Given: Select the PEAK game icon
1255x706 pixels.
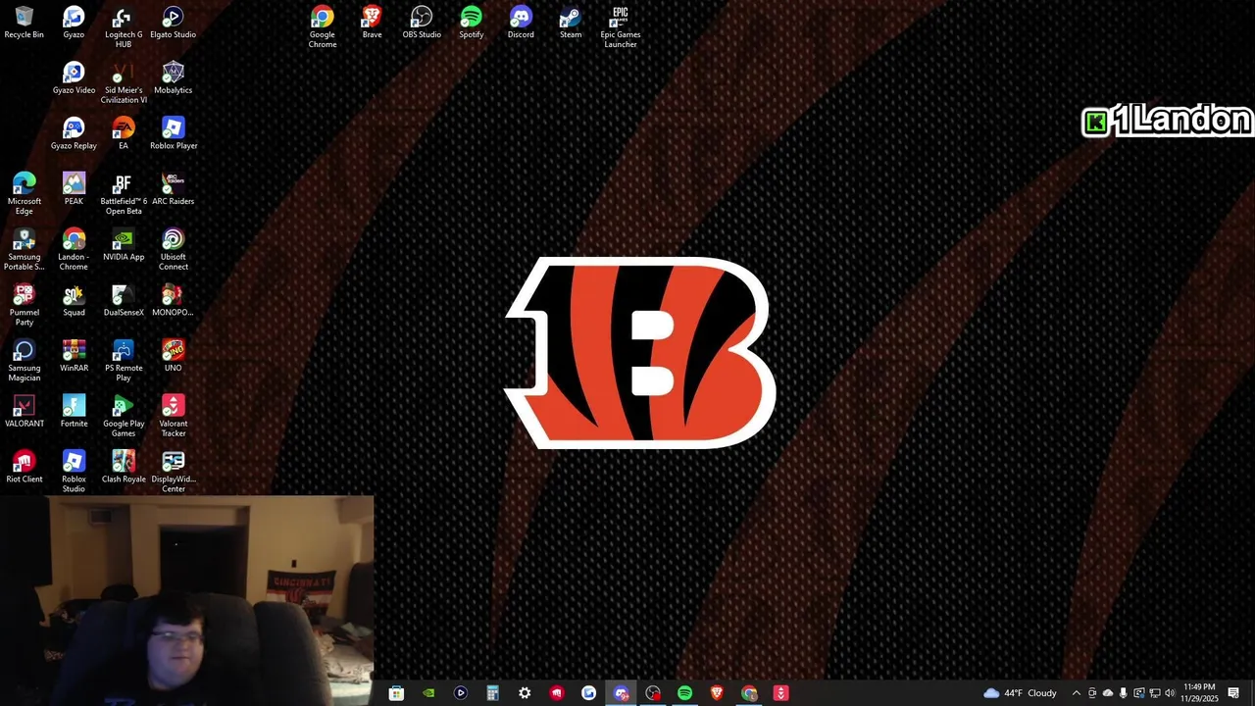Looking at the screenshot, I should coord(74,189).
